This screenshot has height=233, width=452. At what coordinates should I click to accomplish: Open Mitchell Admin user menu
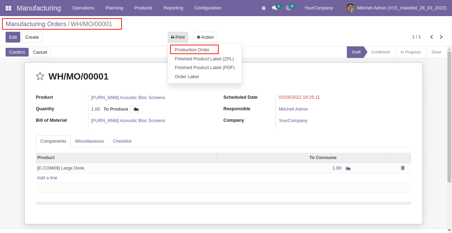tap(395, 8)
